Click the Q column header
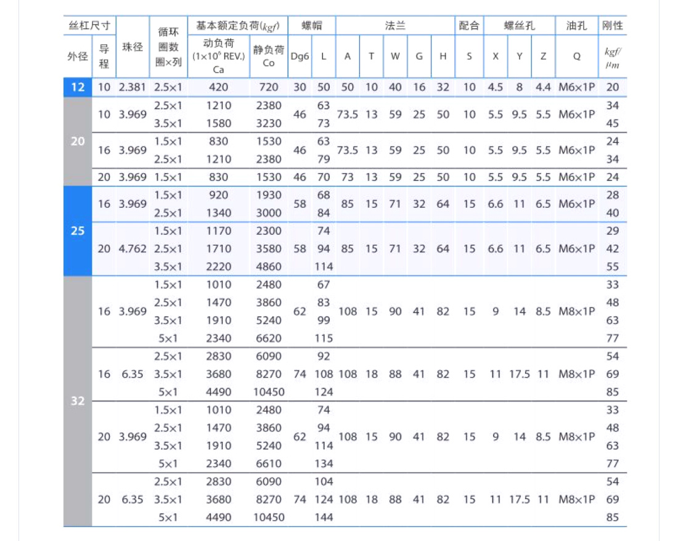Image resolution: width=678 pixels, height=541 pixels. pos(577,56)
